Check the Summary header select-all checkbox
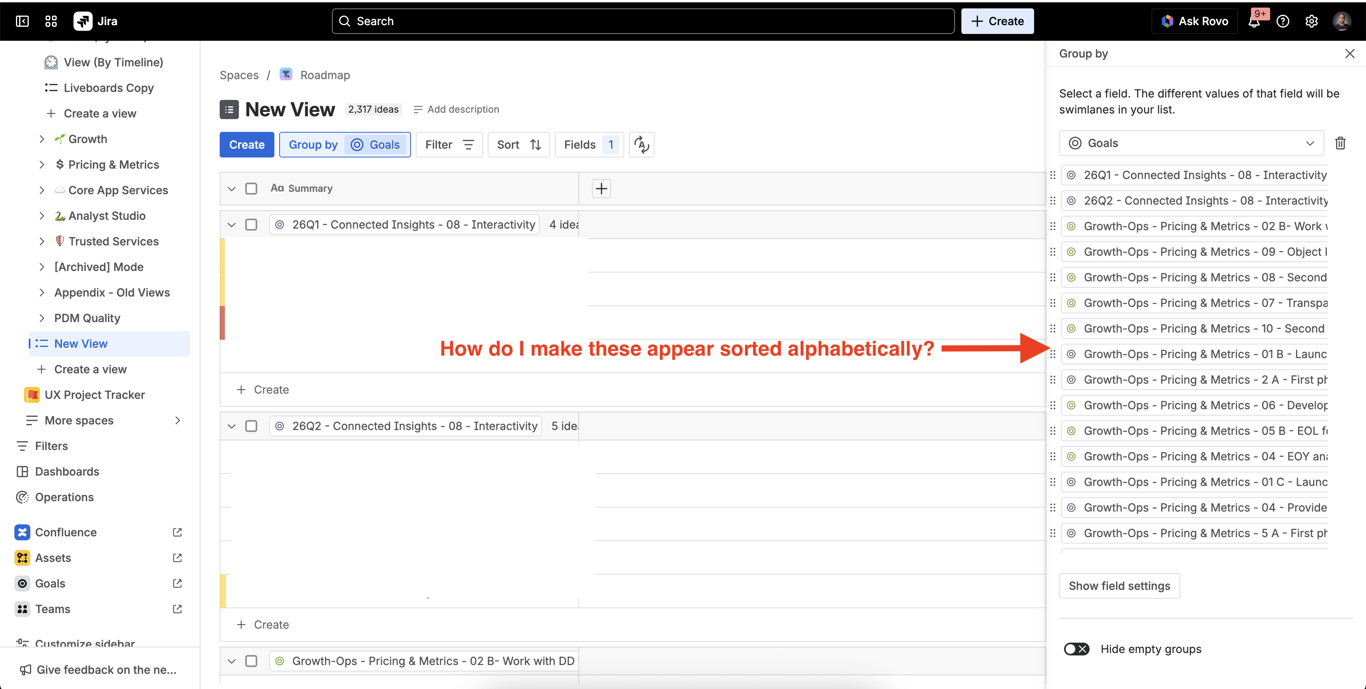The height and width of the screenshot is (689, 1366). (251, 188)
